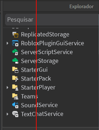
Task: Click the Teams folder icon
Action: [x=15, y=96]
